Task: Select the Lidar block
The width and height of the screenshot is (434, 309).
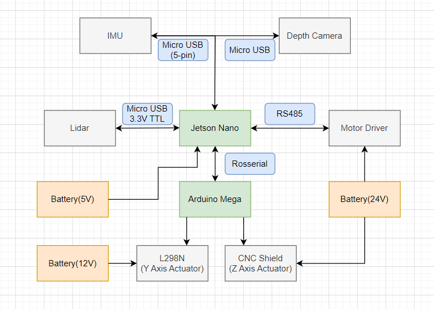Action: pos(80,128)
